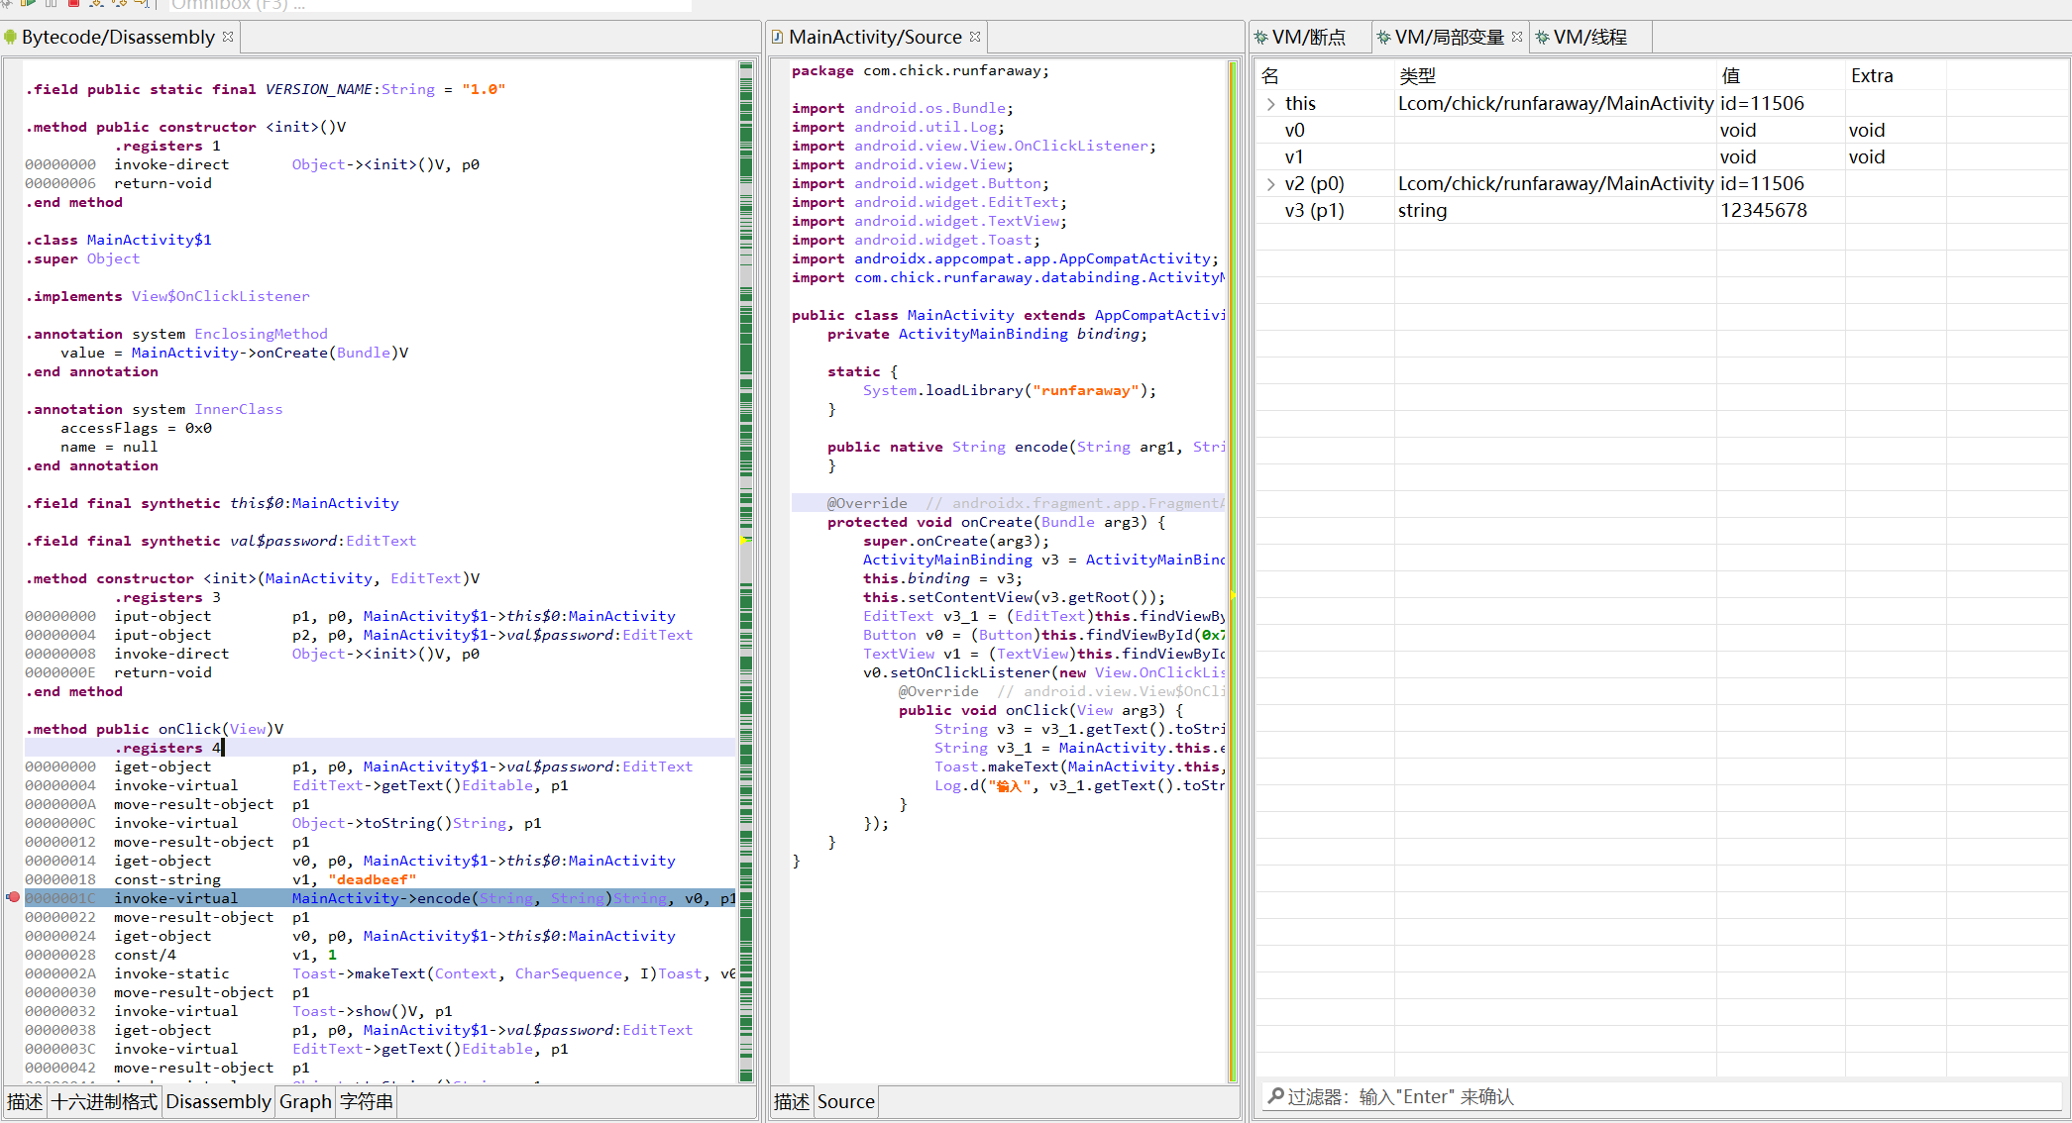Select 描述 tab under the disassembly pane
Screen dimensions: 2072x1123
[x=25, y=1101]
